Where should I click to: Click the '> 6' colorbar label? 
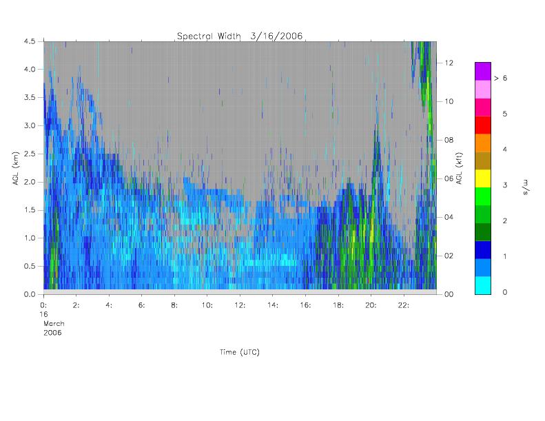[x=500, y=79]
